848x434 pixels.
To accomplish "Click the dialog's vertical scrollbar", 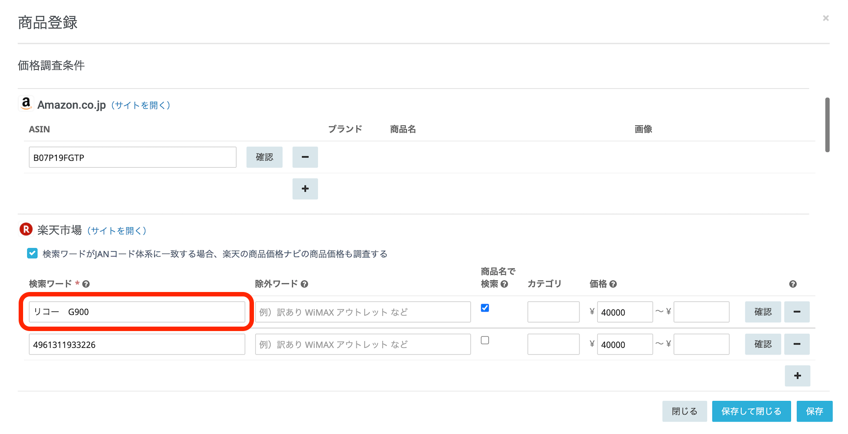I will click(x=827, y=125).
